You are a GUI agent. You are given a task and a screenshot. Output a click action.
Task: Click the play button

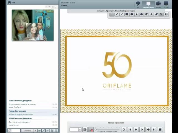click(x=142, y=129)
